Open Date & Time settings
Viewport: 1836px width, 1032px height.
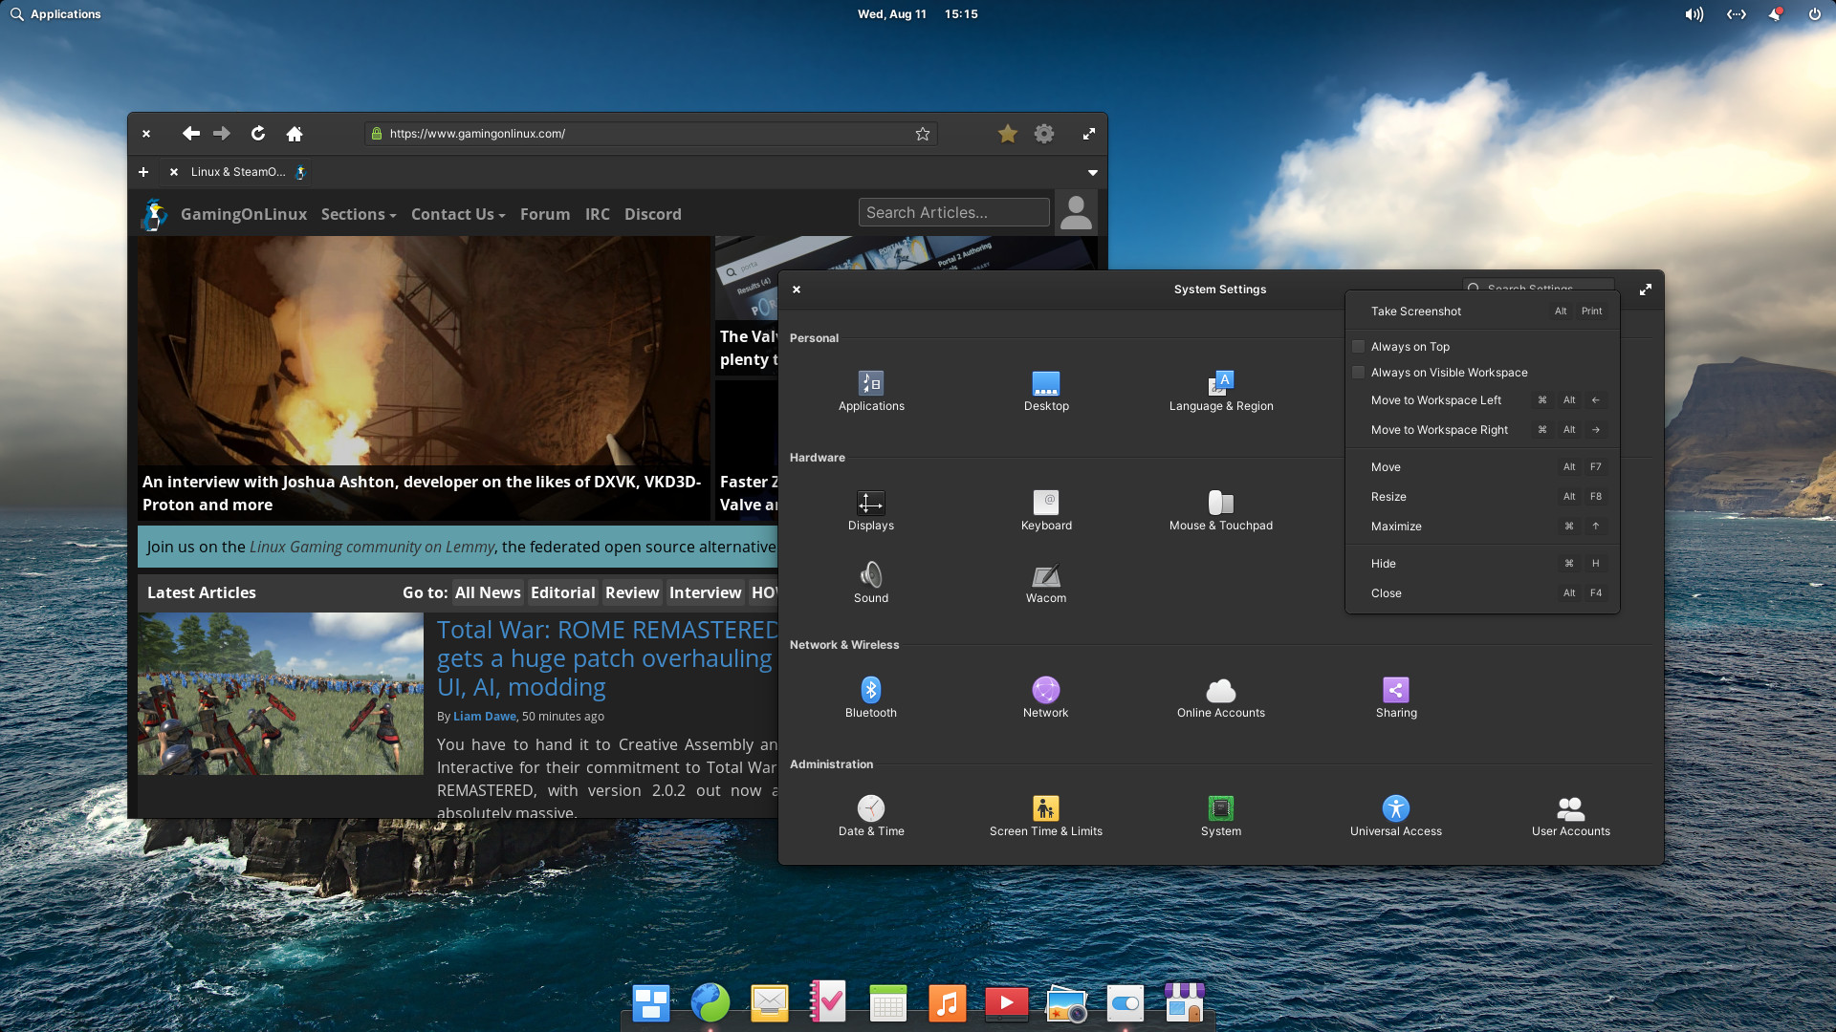[870, 816]
